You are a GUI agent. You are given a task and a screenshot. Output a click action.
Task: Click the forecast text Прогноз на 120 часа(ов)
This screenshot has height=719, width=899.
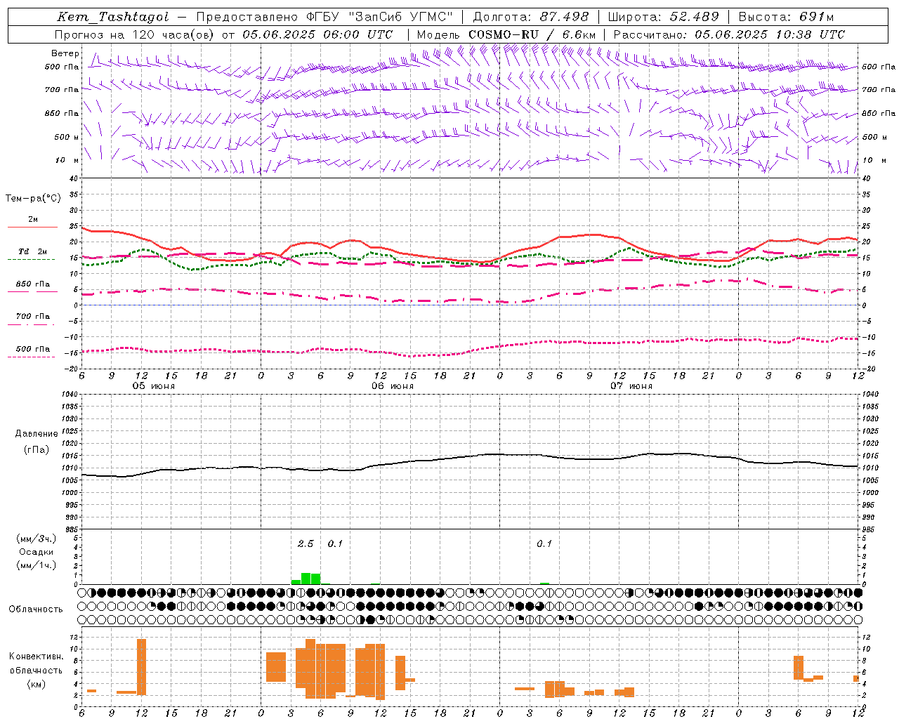pos(135,34)
